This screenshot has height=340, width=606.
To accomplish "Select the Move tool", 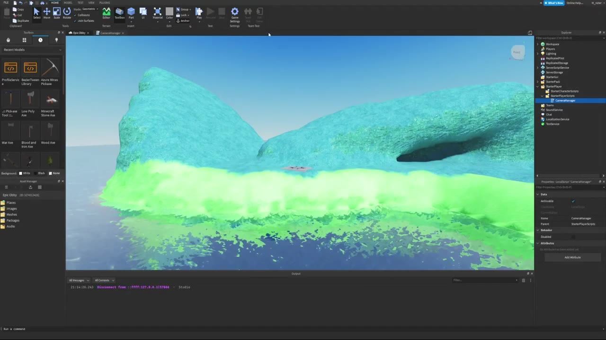I will tap(46, 13).
